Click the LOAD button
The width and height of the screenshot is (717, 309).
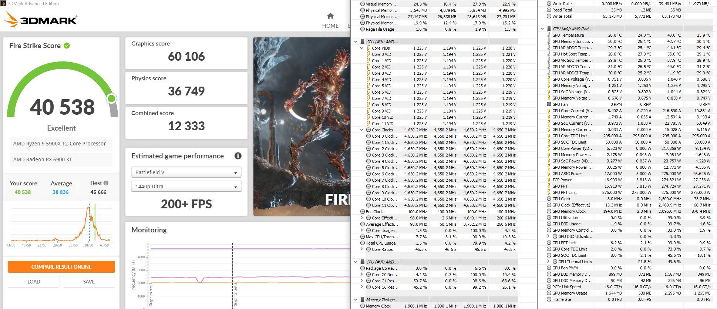(x=34, y=282)
